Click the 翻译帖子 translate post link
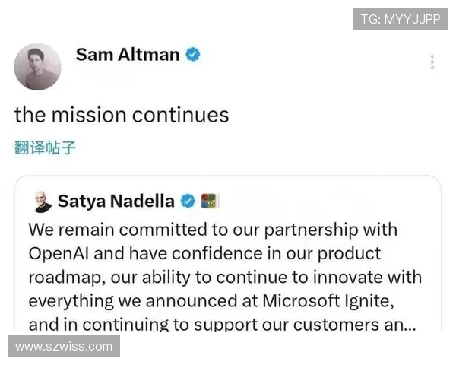 pos(45,148)
